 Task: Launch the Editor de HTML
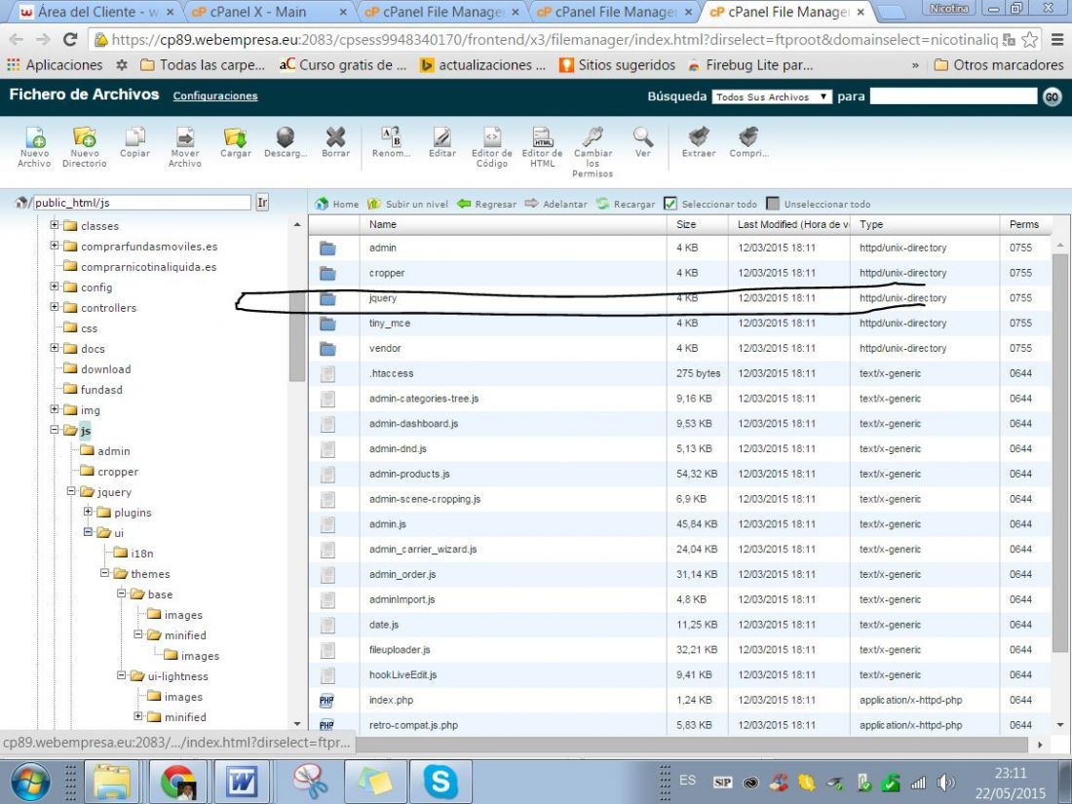pyautogui.click(x=542, y=146)
